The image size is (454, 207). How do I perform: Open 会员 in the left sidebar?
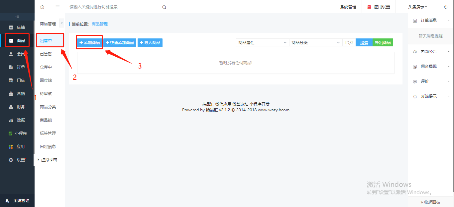17,54
